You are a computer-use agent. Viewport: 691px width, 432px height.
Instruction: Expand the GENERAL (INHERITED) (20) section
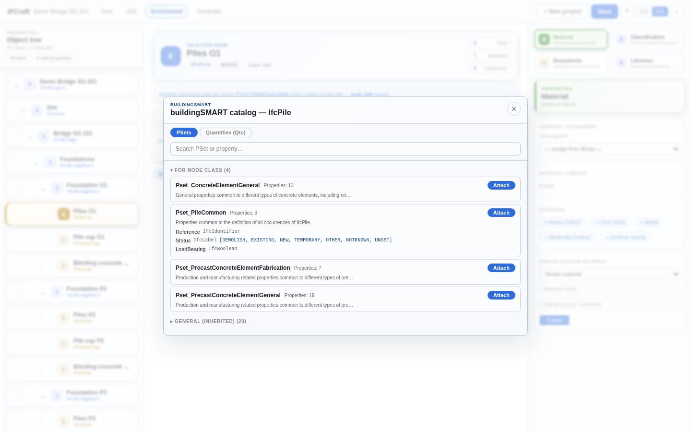[208, 321]
